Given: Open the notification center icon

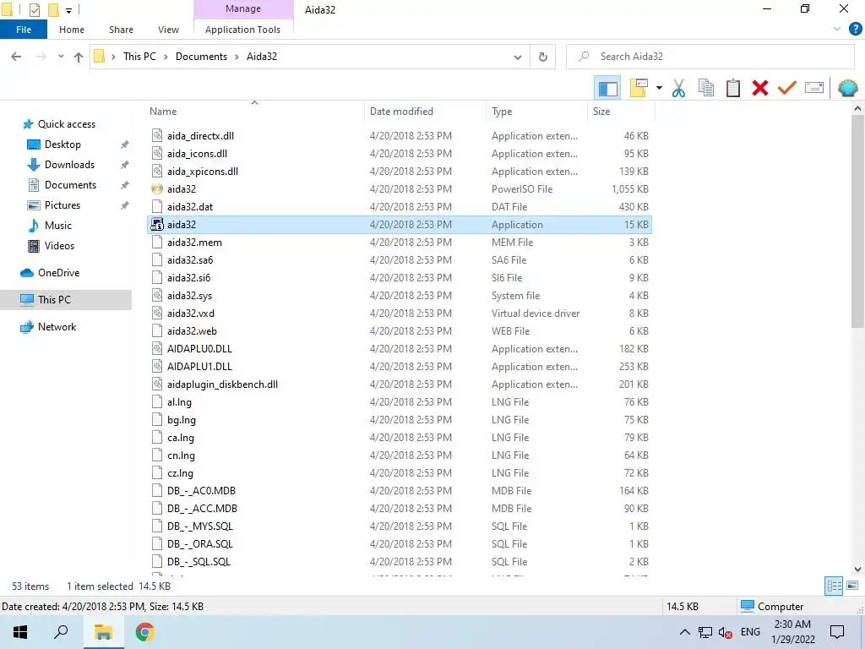Looking at the screenshot, I should point(837,632).
